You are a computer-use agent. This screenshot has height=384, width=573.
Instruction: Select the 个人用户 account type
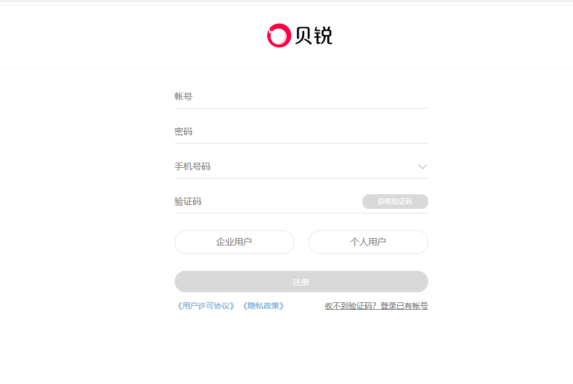tap(368, 242)
